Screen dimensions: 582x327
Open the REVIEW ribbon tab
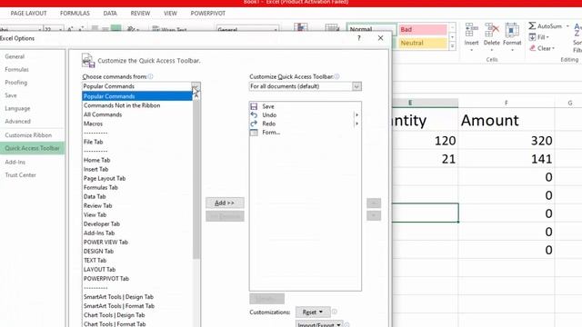click(140, 14)
